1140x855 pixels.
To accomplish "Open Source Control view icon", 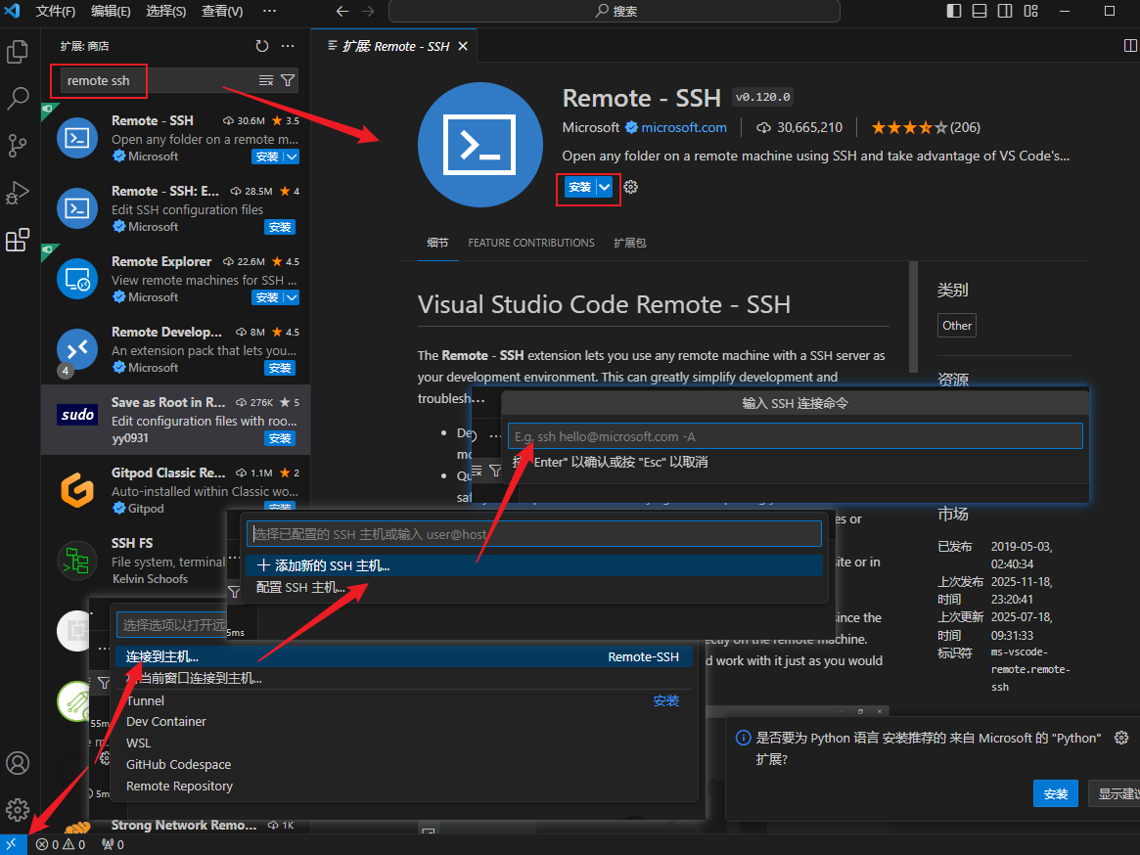I will [18, 146].
